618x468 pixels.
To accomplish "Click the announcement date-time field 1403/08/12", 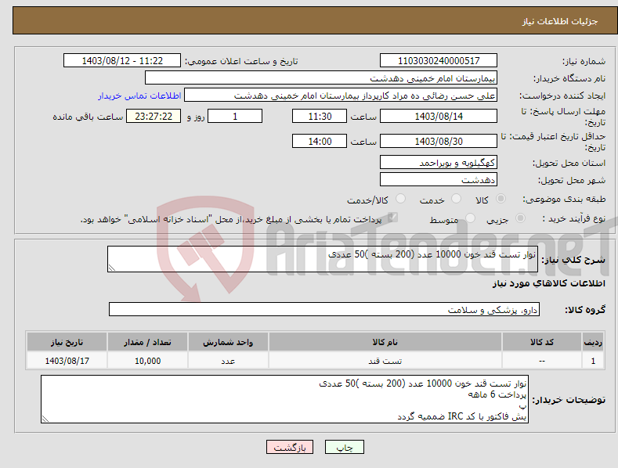I will [x=122, y=61].
